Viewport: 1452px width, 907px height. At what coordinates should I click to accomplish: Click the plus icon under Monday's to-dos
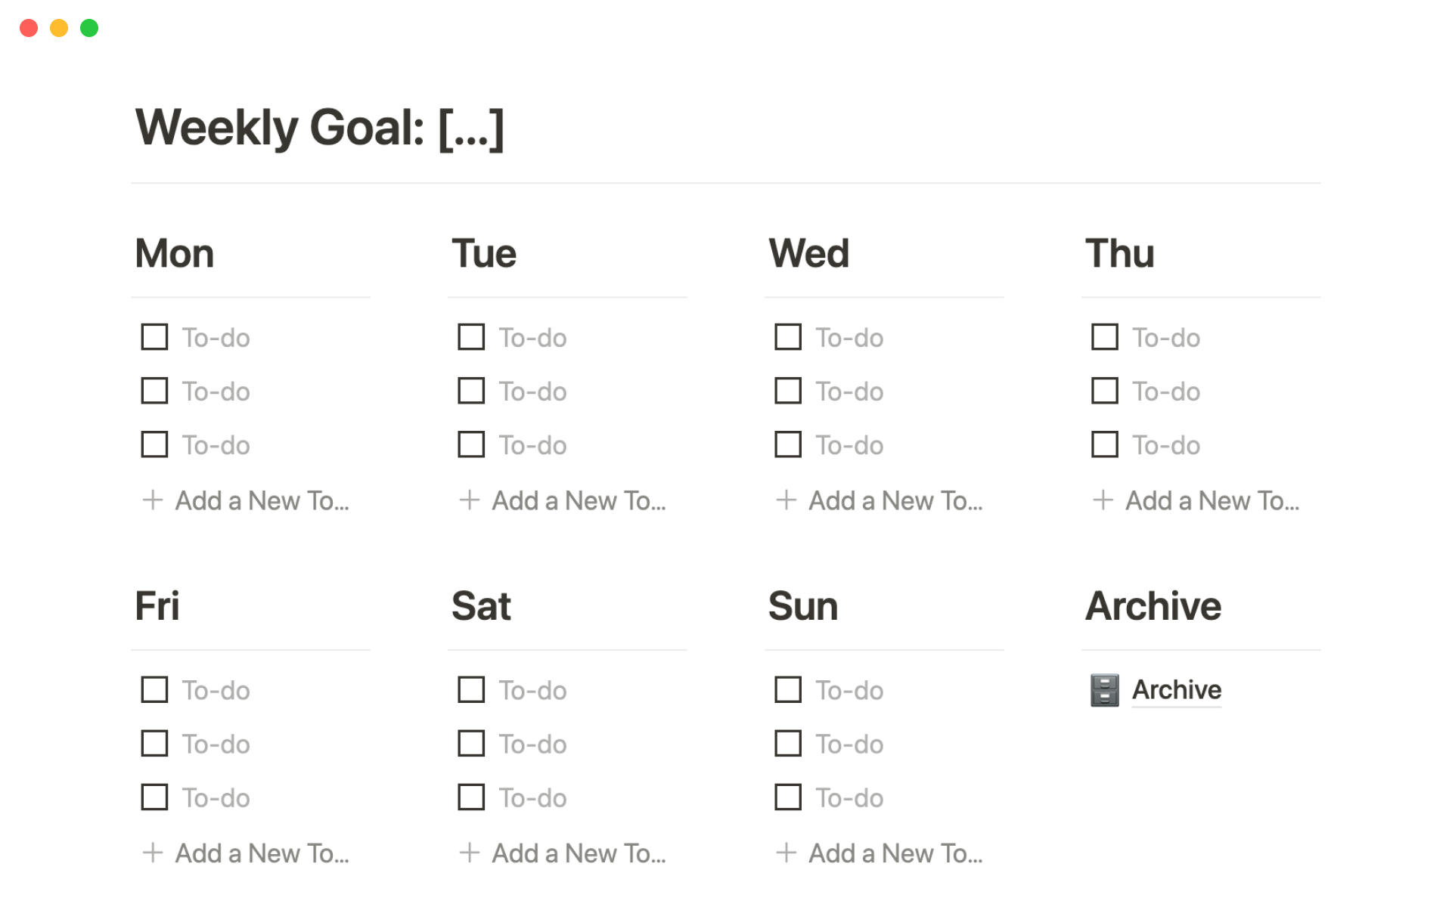coord(153,500)
